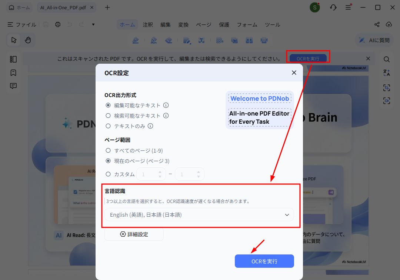
Task: Pick the highlighter tool icon
Action: point(136,40)
